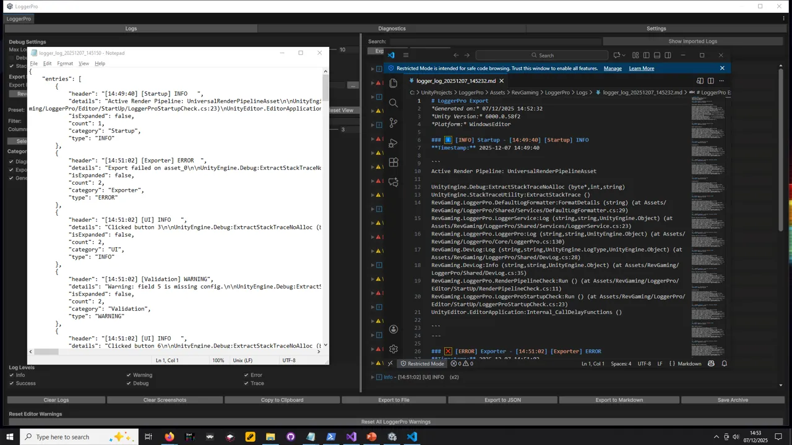Click the VS Code hamburger menu icon
The image size is (792, 445).
tap(406, 55)
